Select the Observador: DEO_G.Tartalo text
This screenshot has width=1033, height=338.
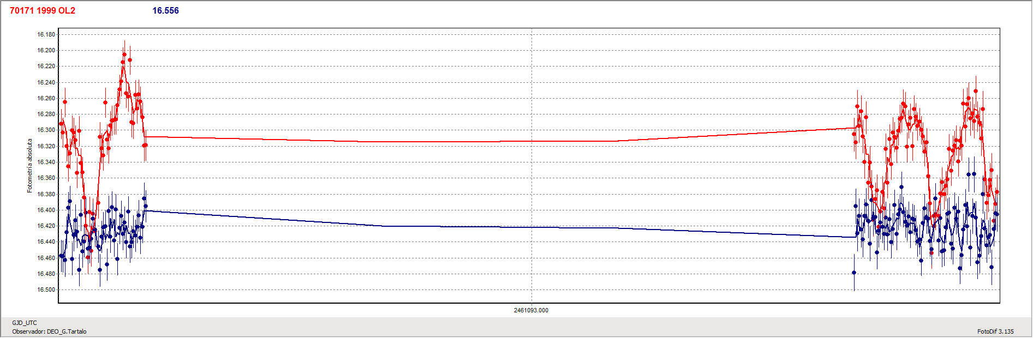49,331
